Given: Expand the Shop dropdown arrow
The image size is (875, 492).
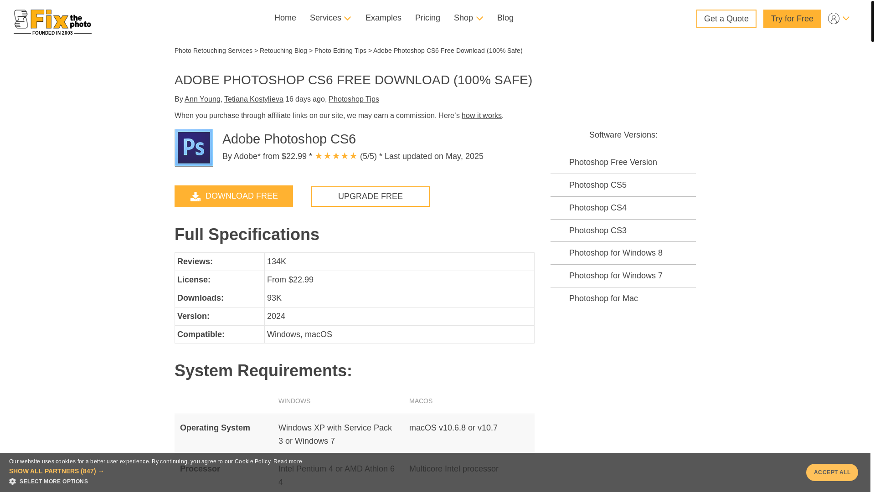Looking at the screenshot, I should (479, 19).
